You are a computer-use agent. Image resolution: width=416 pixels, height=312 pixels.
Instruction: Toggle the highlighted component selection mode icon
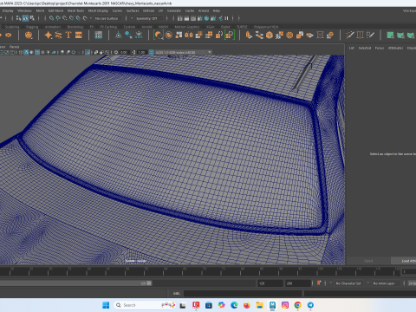pyautogui.click(x=25, y=18)
